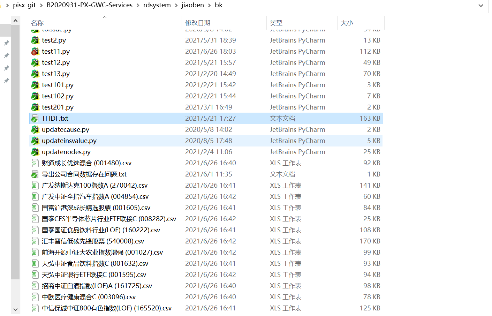Click the test102.py file icon

(35, 96)
